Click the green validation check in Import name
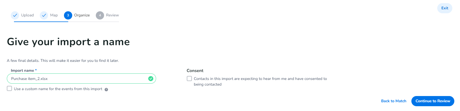Image resolution: width=460 pixels, height=111 pixels. [x=151, y=79]
